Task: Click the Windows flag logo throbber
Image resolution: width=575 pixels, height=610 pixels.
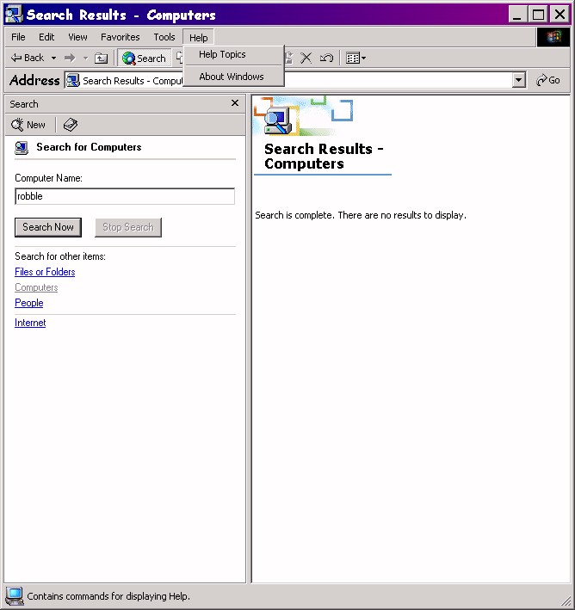Action: pos(553,37)
